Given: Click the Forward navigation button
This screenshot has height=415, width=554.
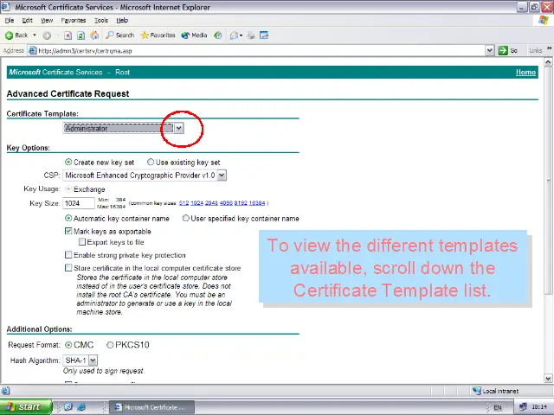Looking at the screenshot, I should 47,35.
